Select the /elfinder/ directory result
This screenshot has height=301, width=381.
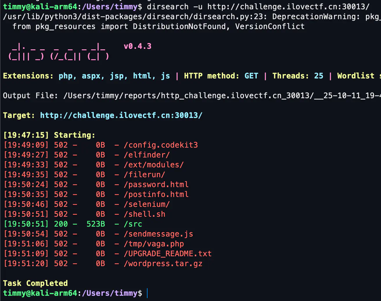147,155
